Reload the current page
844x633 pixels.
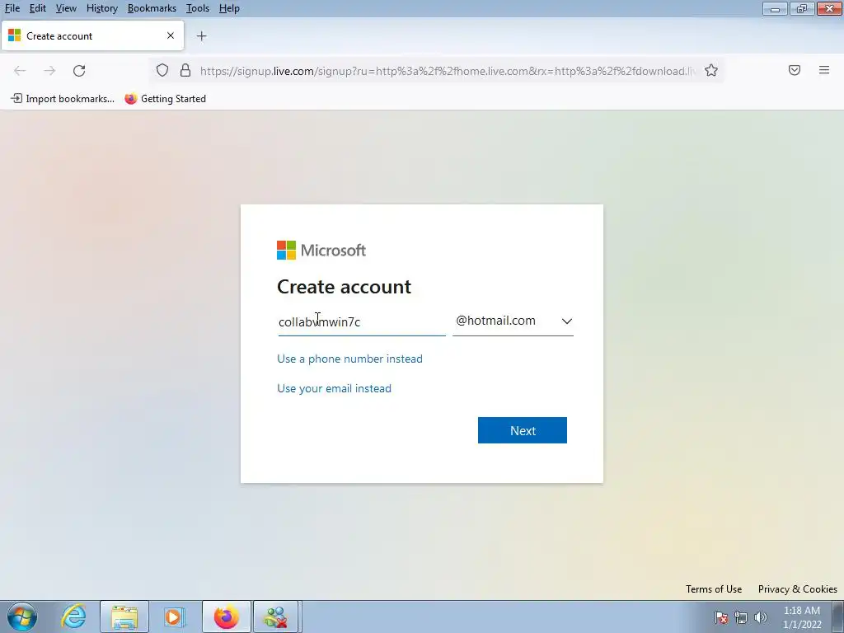[79, 71]
